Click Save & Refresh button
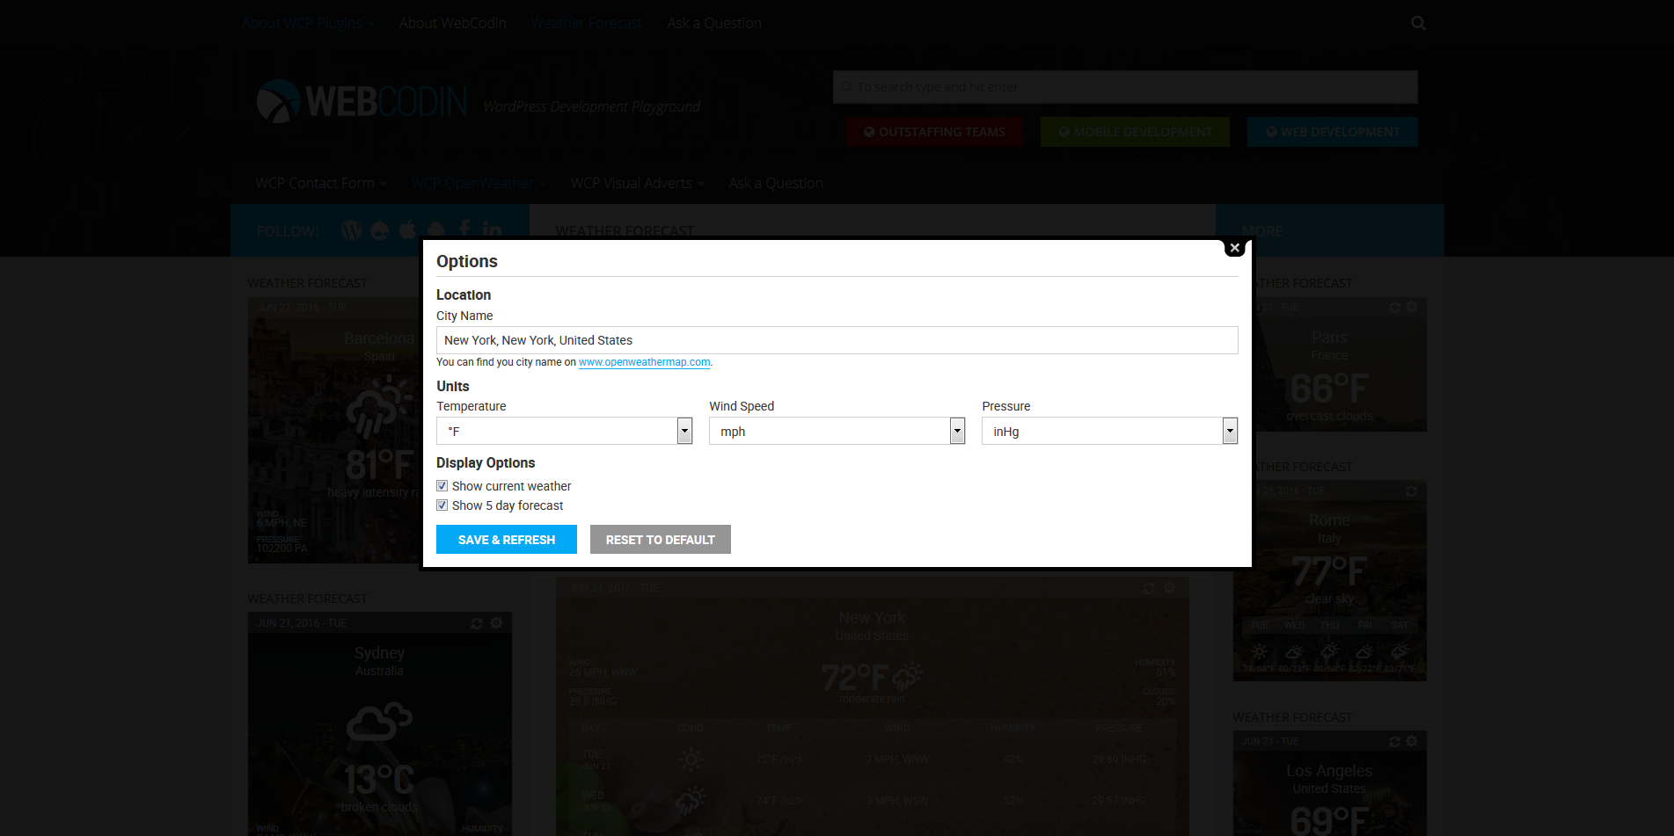The width and height of the screenshot is (1674, 836). (507, 540)
